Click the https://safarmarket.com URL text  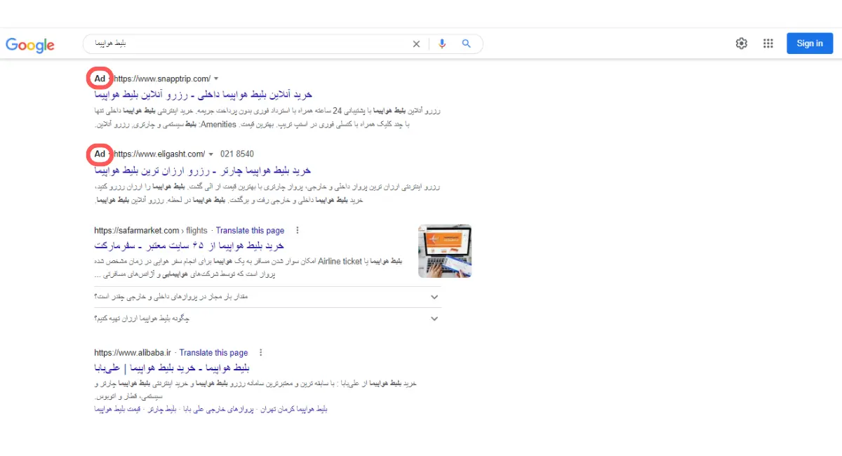137,230
